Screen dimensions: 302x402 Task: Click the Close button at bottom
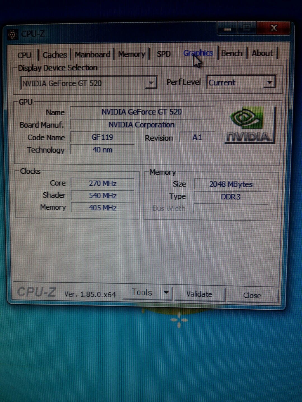click(252, 295)
